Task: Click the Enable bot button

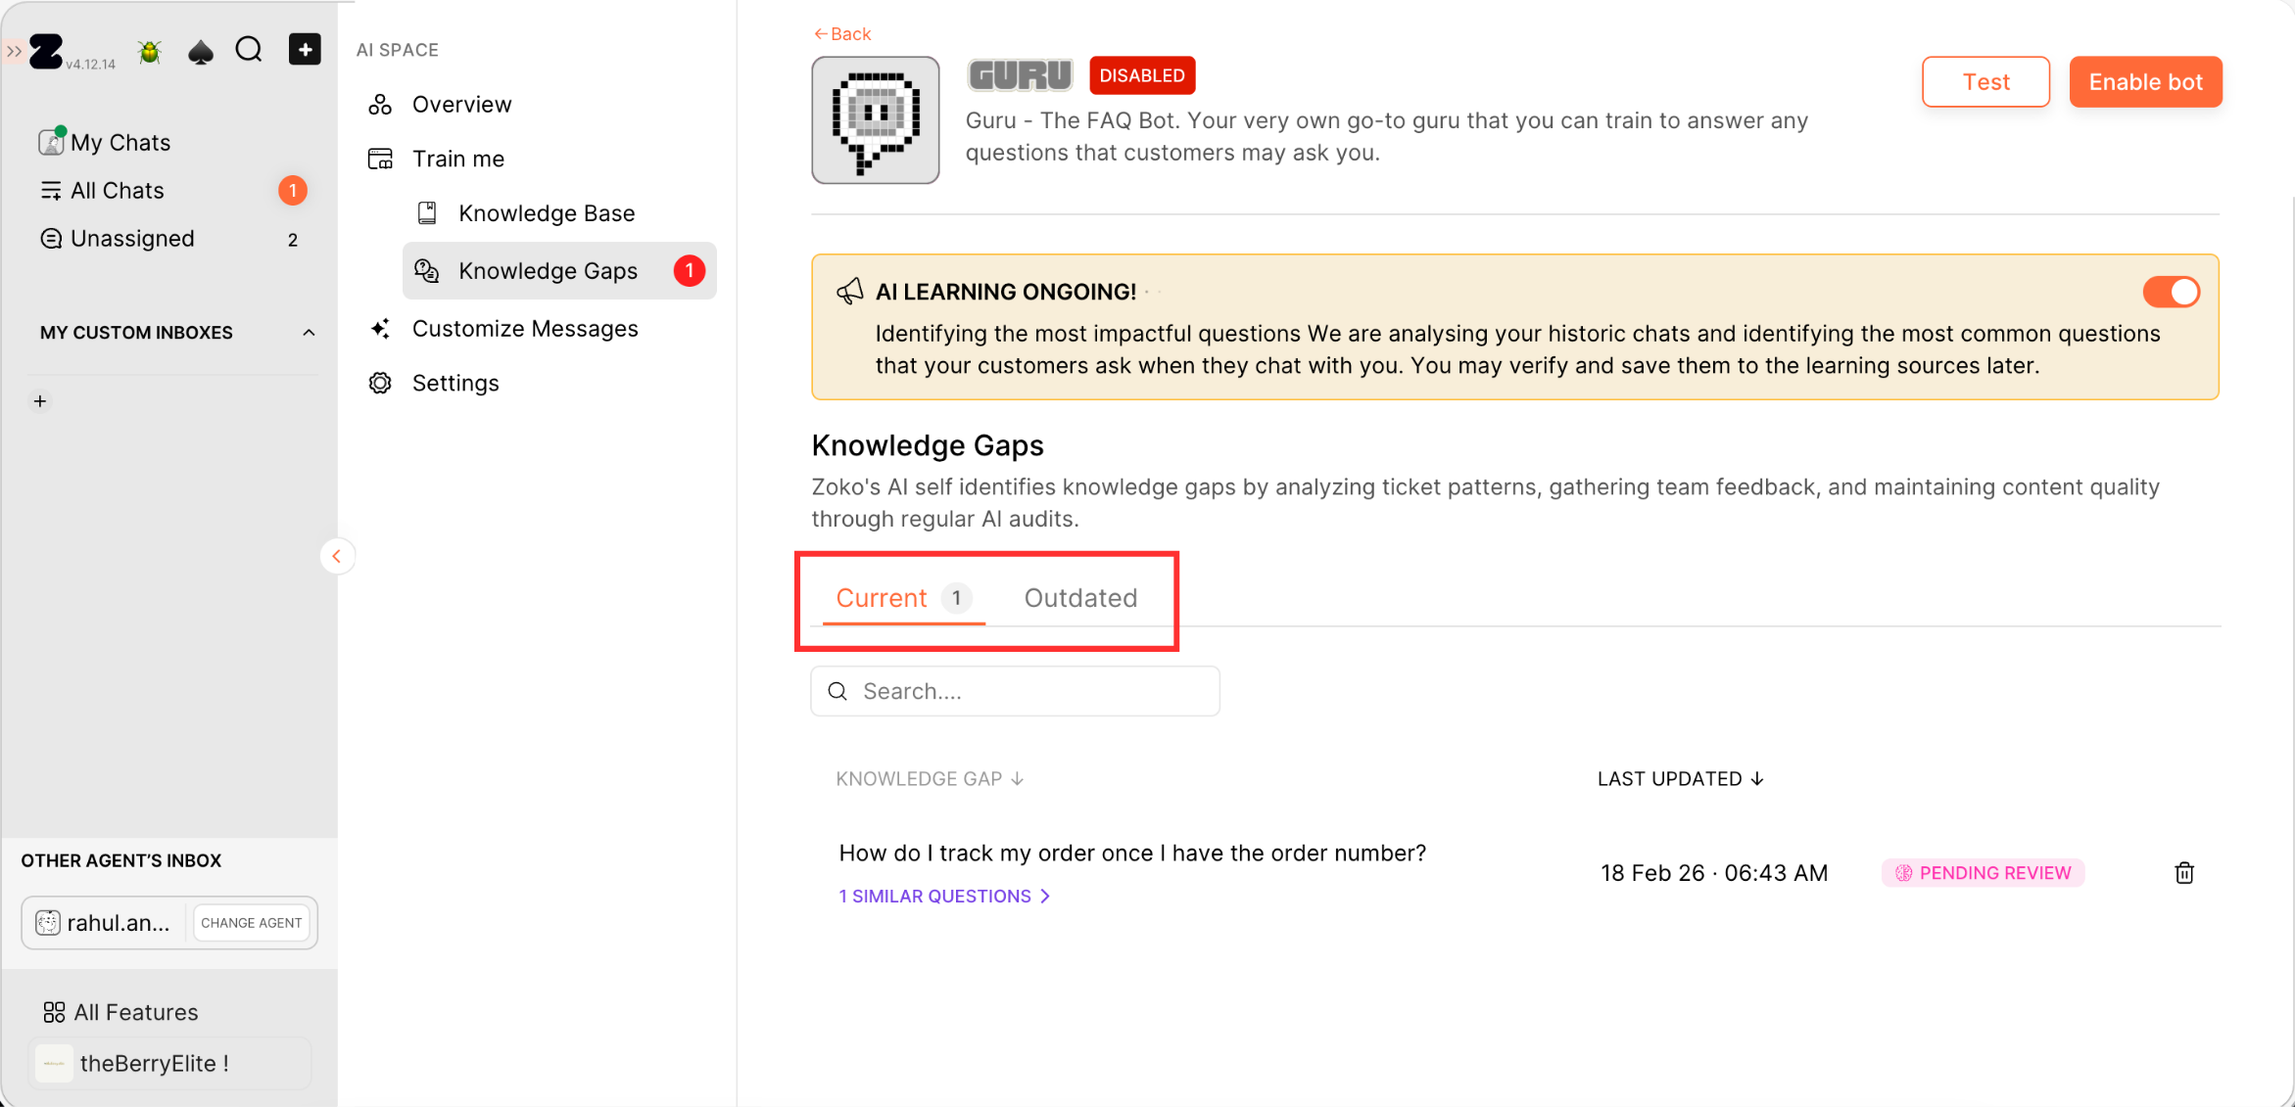Action: (2144, 82)
